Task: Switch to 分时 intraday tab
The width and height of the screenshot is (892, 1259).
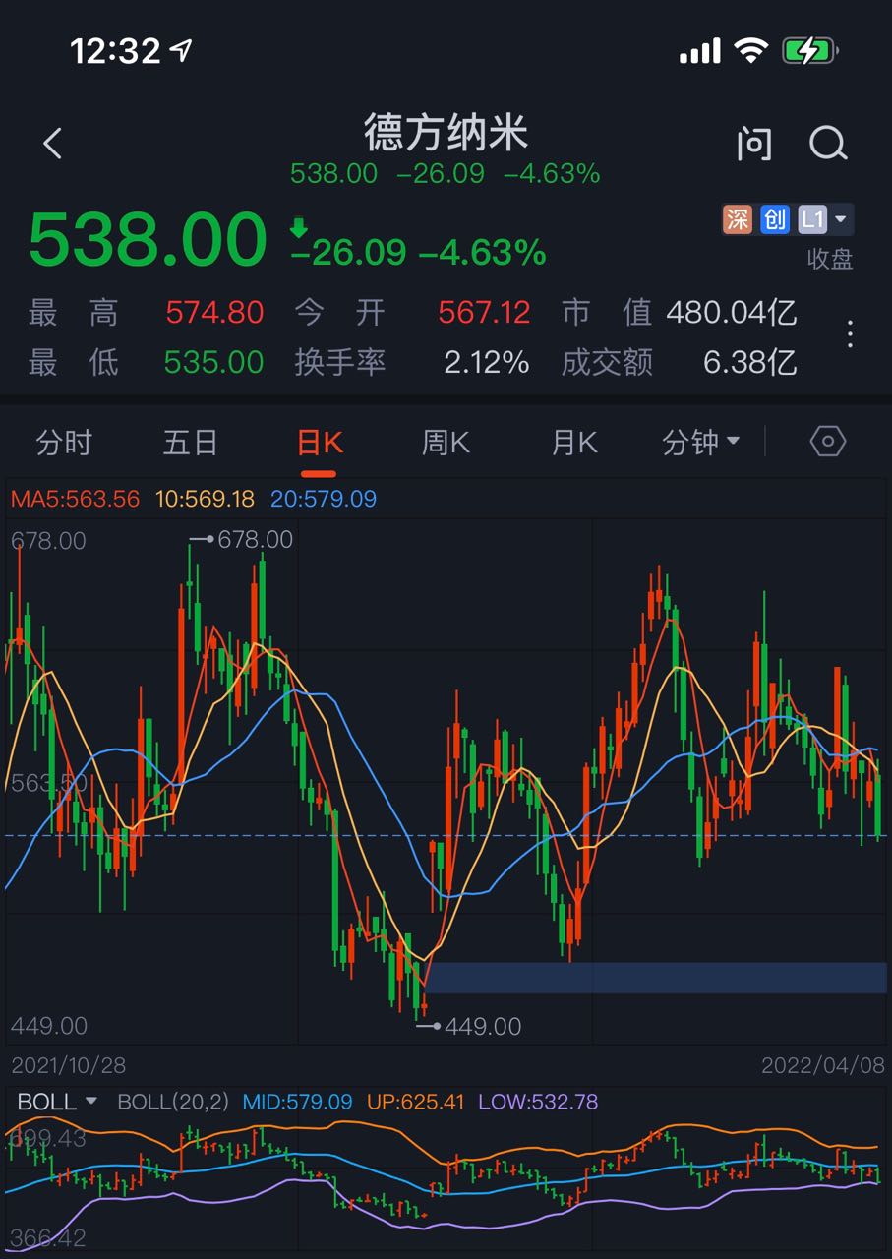Action: point(64,443)
